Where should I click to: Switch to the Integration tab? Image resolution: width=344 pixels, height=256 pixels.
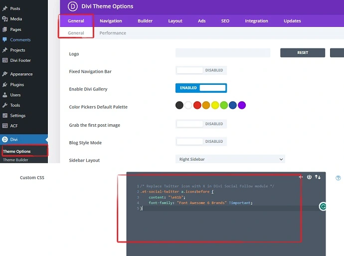256,21
